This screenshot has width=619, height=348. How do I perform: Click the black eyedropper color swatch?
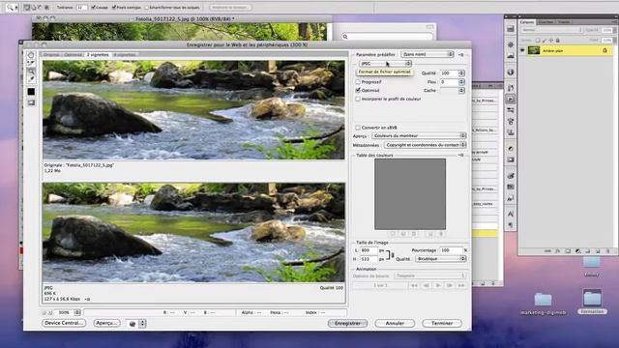[x=31, y=92]
